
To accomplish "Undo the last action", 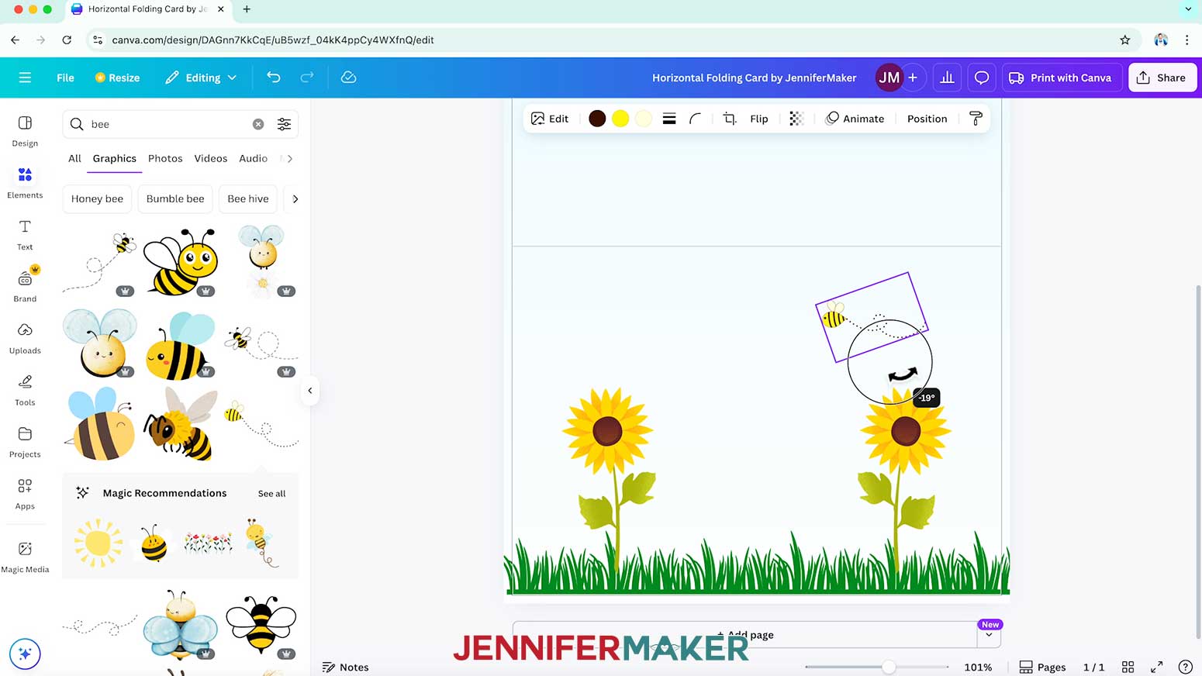I will point(273,77).
